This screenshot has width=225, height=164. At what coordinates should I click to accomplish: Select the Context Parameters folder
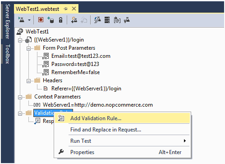pos(58,97)
